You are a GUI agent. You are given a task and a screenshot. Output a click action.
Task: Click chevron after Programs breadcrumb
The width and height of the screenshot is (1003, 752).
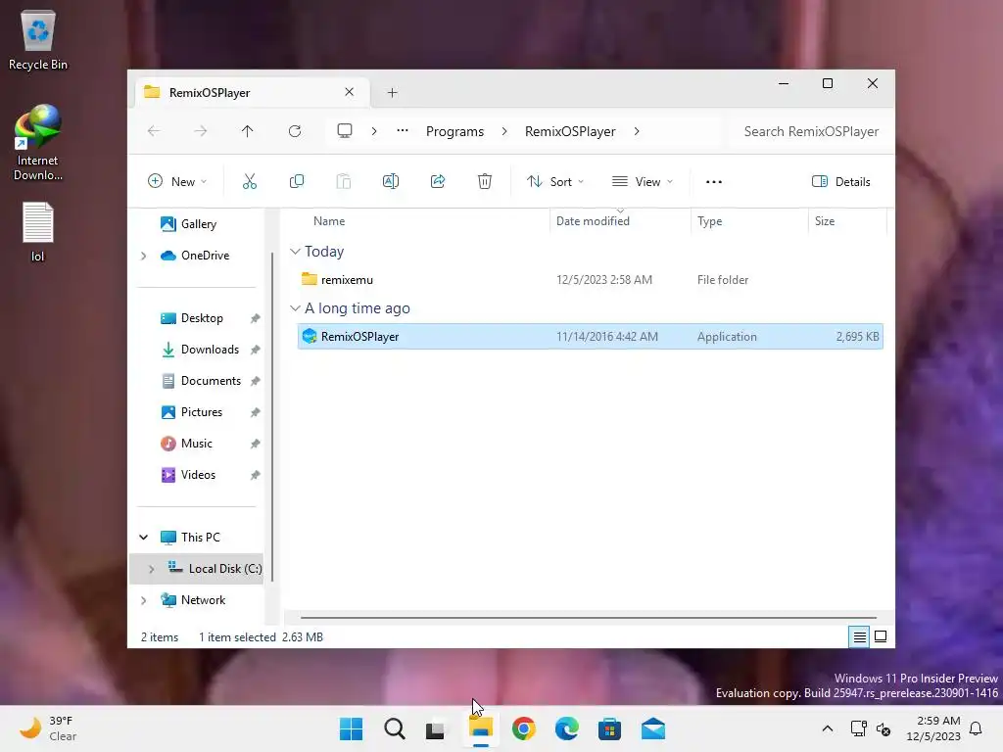(x=504, y=131)
